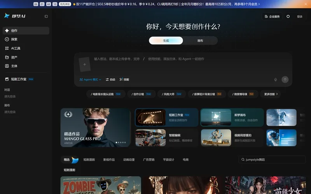Image resolution: width=311 pixels, height=194 pixels.
Task: Click the 即梦AI logo
Action: (15, 16)
